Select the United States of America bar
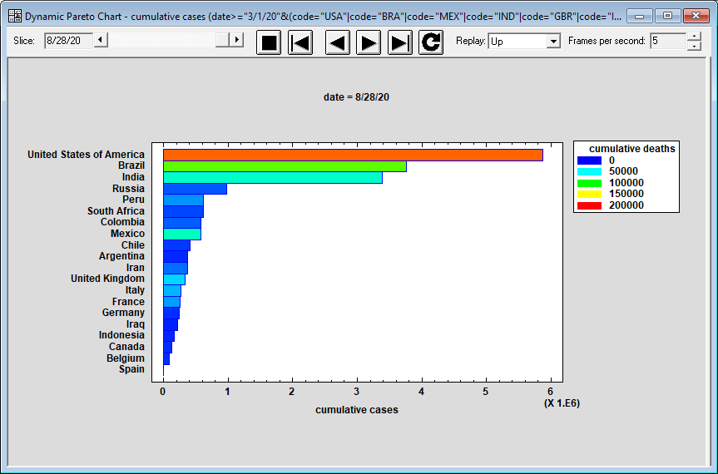 pos(353,155)
